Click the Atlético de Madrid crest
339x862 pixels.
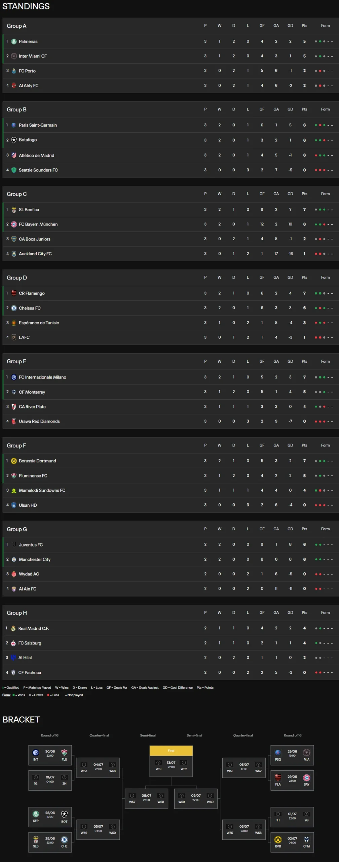click(x=14, y=155)
